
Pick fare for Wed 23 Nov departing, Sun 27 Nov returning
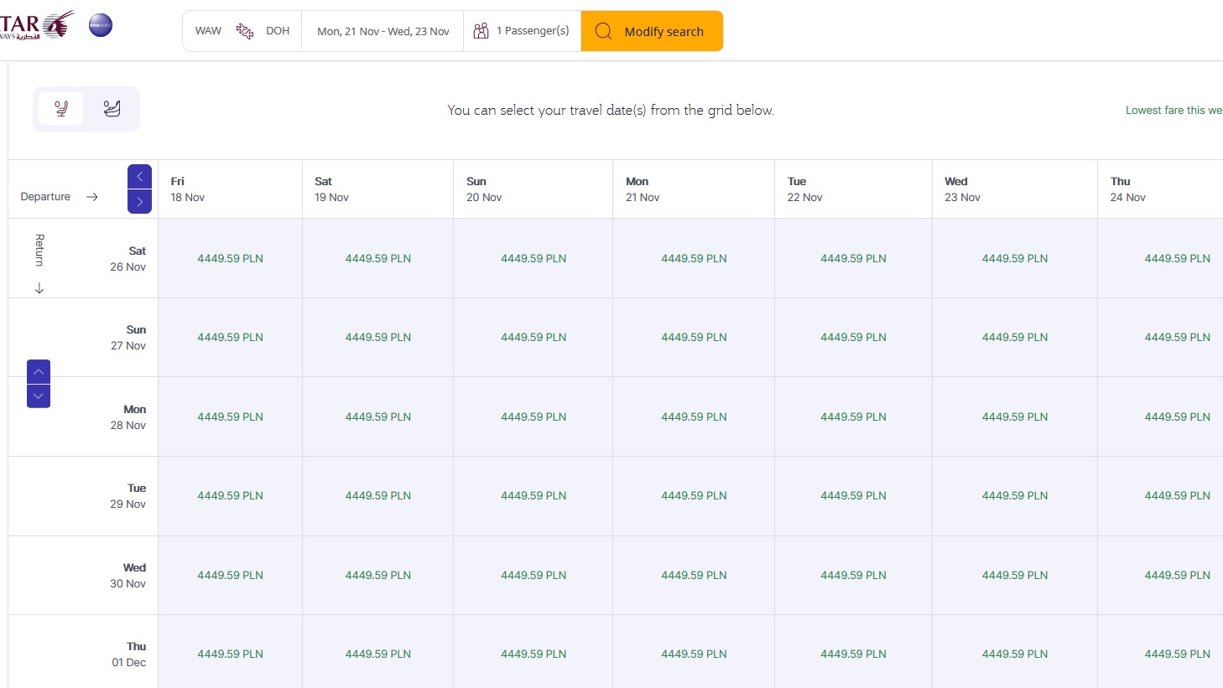pyautogui.click(x=1015, y=337)
